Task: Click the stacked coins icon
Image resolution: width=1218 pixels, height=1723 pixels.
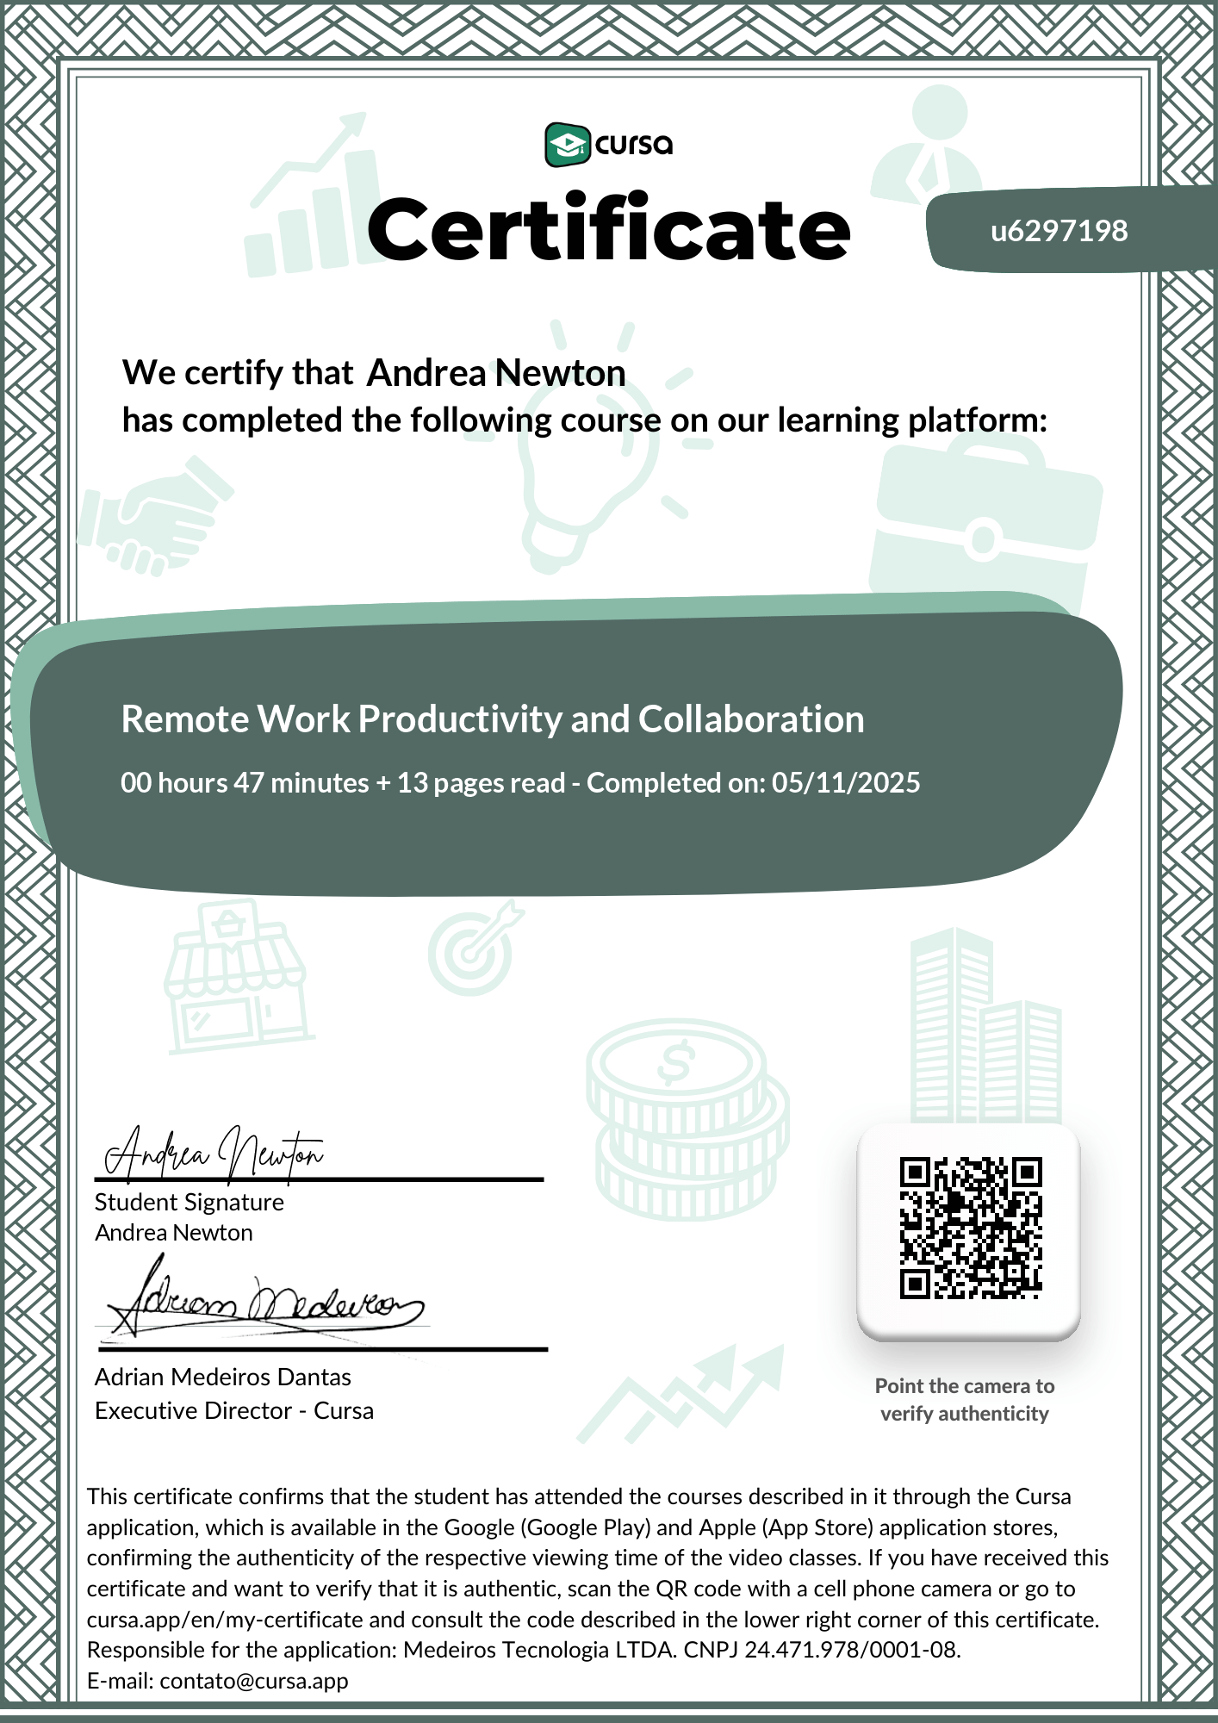Action: 687,1120
